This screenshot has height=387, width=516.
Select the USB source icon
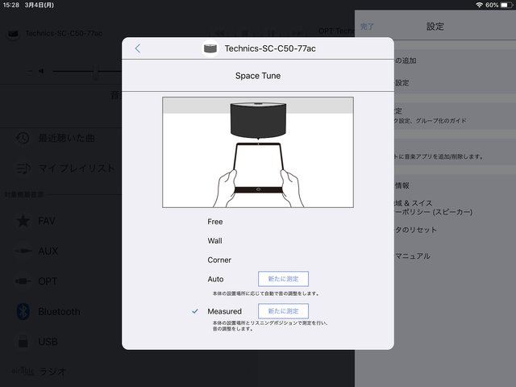pos(23,342)
